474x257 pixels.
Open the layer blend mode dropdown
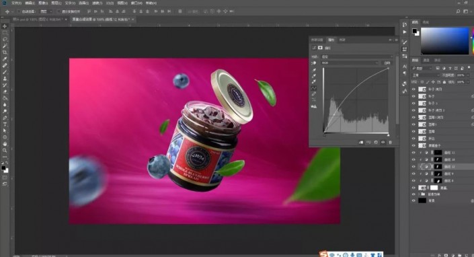pyautogui.click(x=426, y=75)
